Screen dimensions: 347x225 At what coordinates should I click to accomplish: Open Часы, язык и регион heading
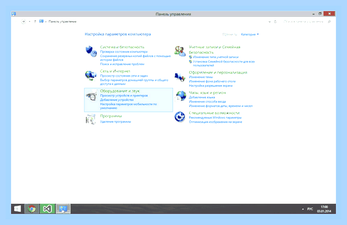click(x=207, y=93)
